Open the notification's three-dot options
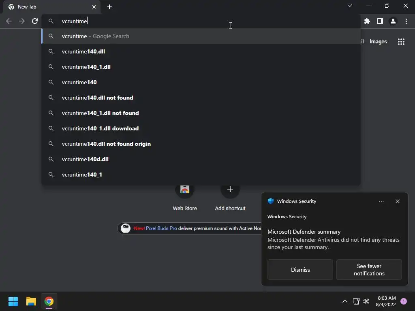The height and width of the screenshot is (311, 415). point(381,201)
